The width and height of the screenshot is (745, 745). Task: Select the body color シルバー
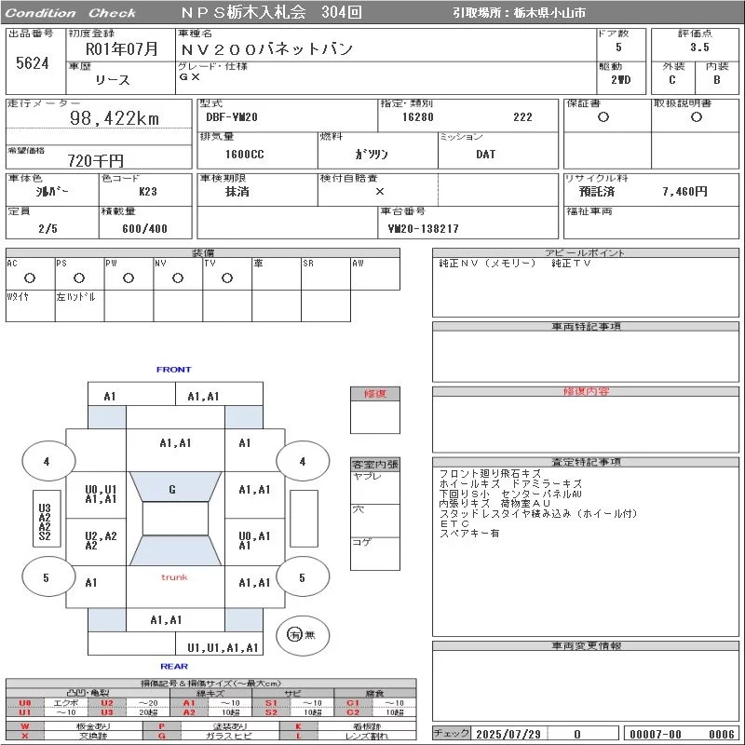click(52, 192)
